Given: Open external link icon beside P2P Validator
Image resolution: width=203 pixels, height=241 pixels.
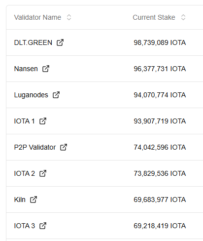Looking at the screenshot, I should click(64, 147).
